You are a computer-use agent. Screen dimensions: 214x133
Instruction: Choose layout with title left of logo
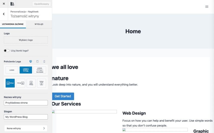21,83
